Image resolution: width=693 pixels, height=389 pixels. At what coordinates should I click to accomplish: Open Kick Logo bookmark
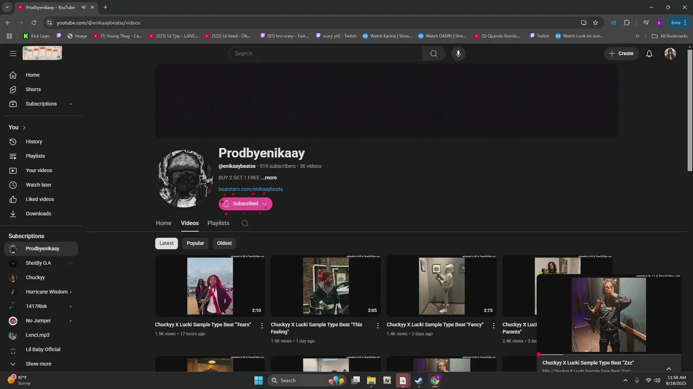tap(36, 36)
